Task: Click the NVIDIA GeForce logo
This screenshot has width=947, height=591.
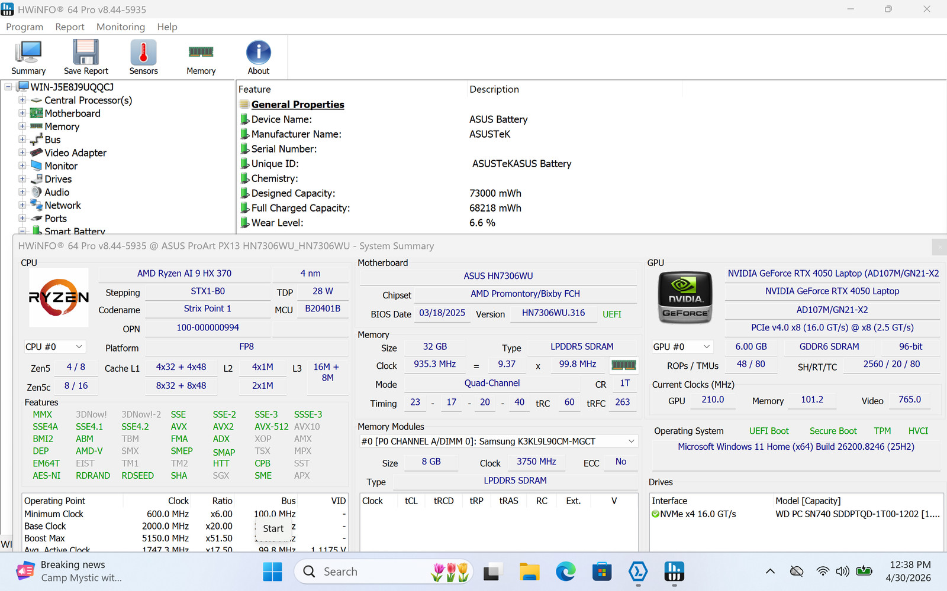Action: pos(685,297)
